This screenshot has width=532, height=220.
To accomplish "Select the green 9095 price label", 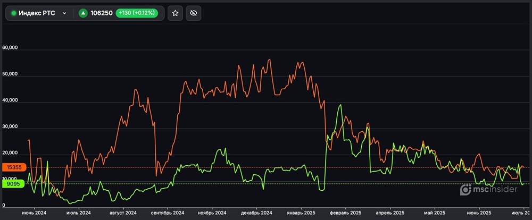I will (x=12, y=184).
